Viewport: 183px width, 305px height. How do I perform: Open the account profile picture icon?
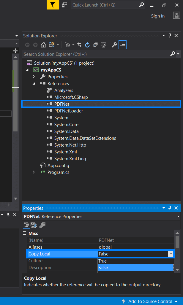(x=176, y=15)
